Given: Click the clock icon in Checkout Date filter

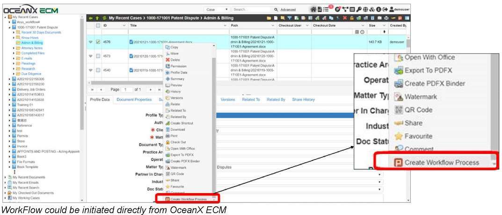Looking at the screenshot, I should tap(362, 32).
